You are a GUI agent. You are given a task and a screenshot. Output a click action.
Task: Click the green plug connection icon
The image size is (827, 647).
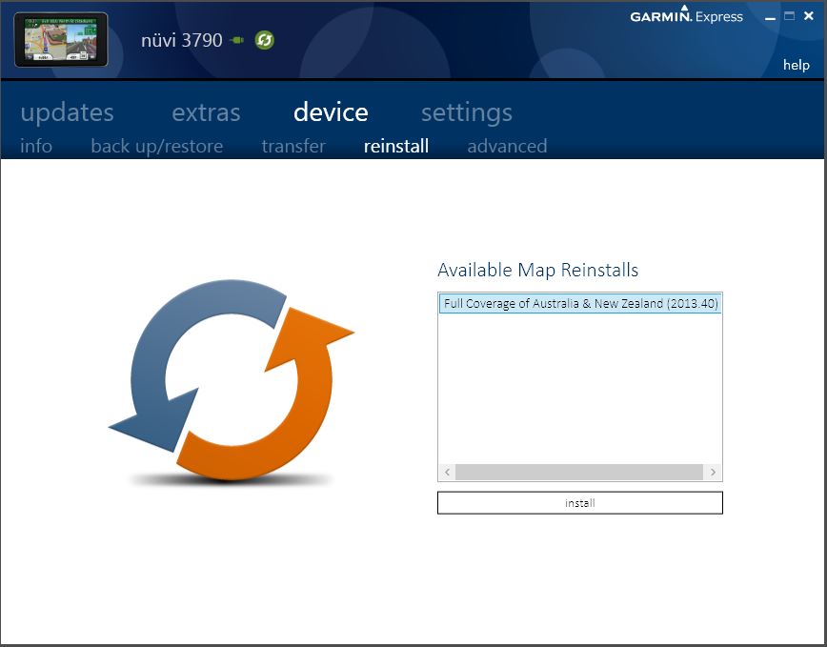[237, 40]
